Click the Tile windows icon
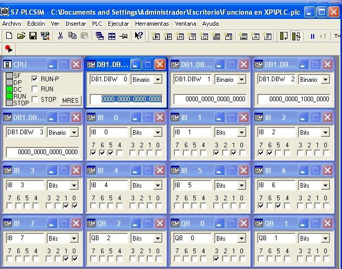 [x=112, y=36]
